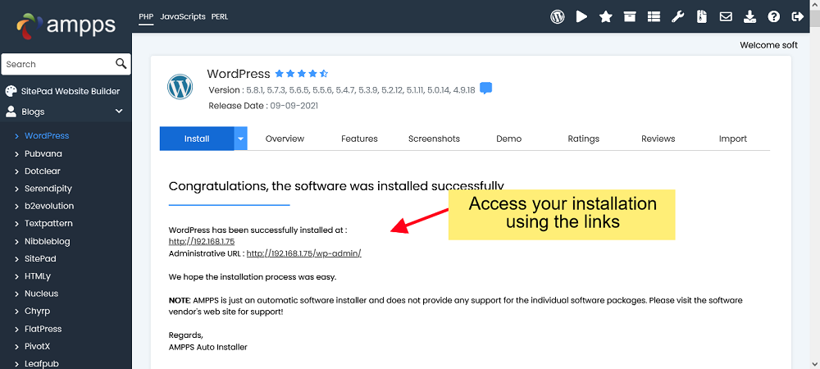Click the zip file import/export icon
Viewport: 820px width, 369px height.
pyautogui.click(x=702, y=16)
